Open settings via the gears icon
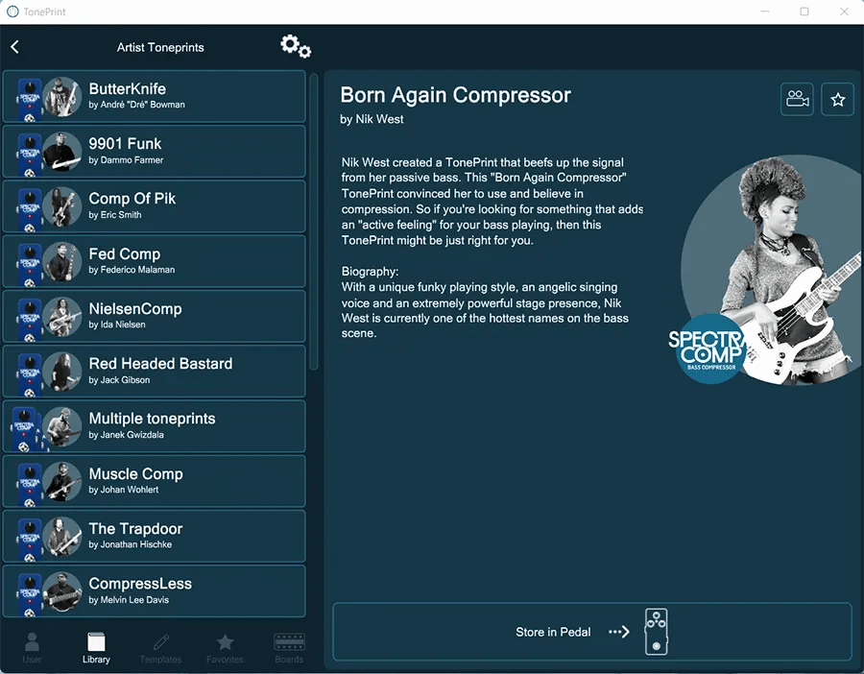Image resolution: width=864 pixels, height=674 pixels. (x=295, y=46)
